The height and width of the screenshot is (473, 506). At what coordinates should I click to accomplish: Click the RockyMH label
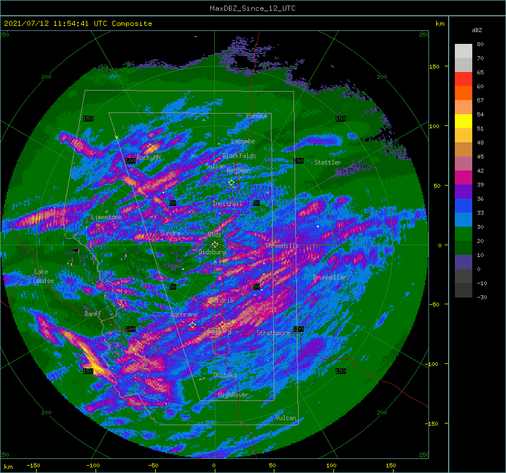(x=148, y=157)
